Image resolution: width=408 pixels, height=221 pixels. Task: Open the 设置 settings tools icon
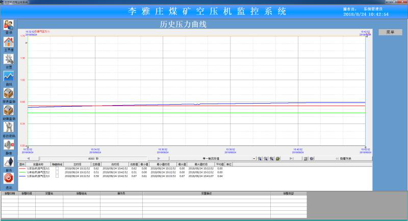pyautogui.click(x=9, y=59)
